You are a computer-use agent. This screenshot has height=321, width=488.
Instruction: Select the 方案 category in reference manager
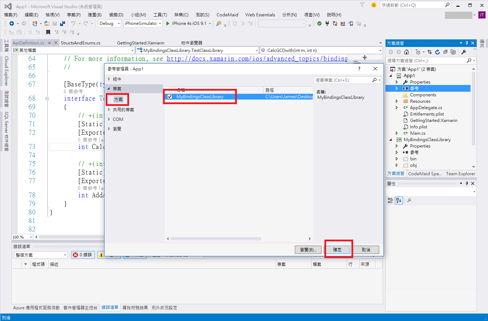click(x=118, y=100)
